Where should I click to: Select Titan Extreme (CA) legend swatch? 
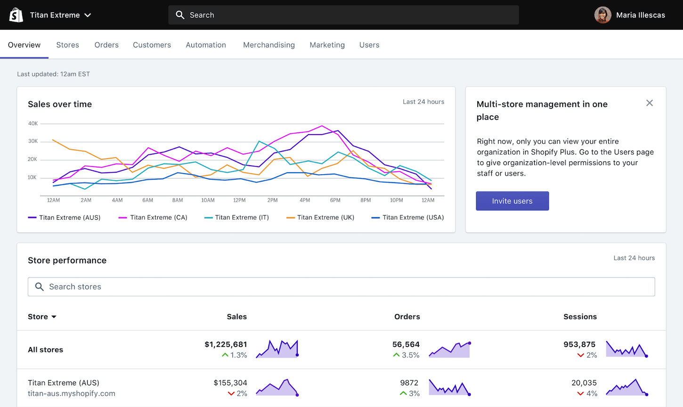click(123, 217)
